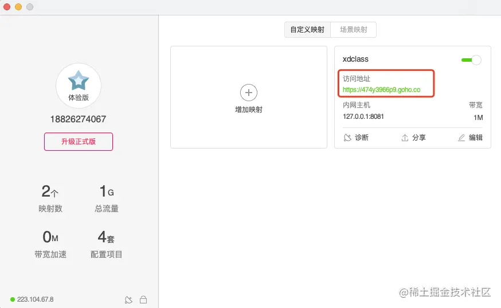Click the plus icon to add mapping
This screenshot has height=308, width=501.
(x=249, y=93)
